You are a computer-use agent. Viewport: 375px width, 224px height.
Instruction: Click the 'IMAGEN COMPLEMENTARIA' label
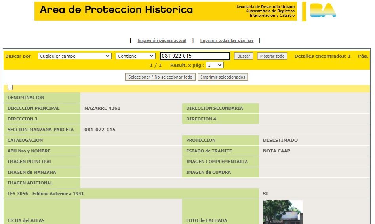[x=217, y=162]
